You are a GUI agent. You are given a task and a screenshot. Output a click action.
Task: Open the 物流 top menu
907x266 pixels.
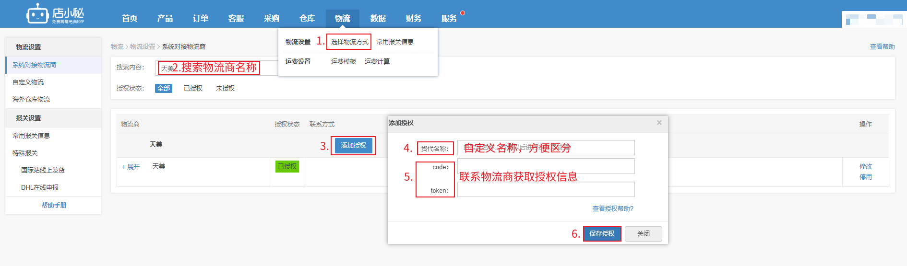[x=343, y=18]
